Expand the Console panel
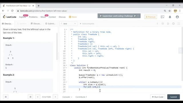183x103 pixels. pyautogui.click(x=67, y=97)
